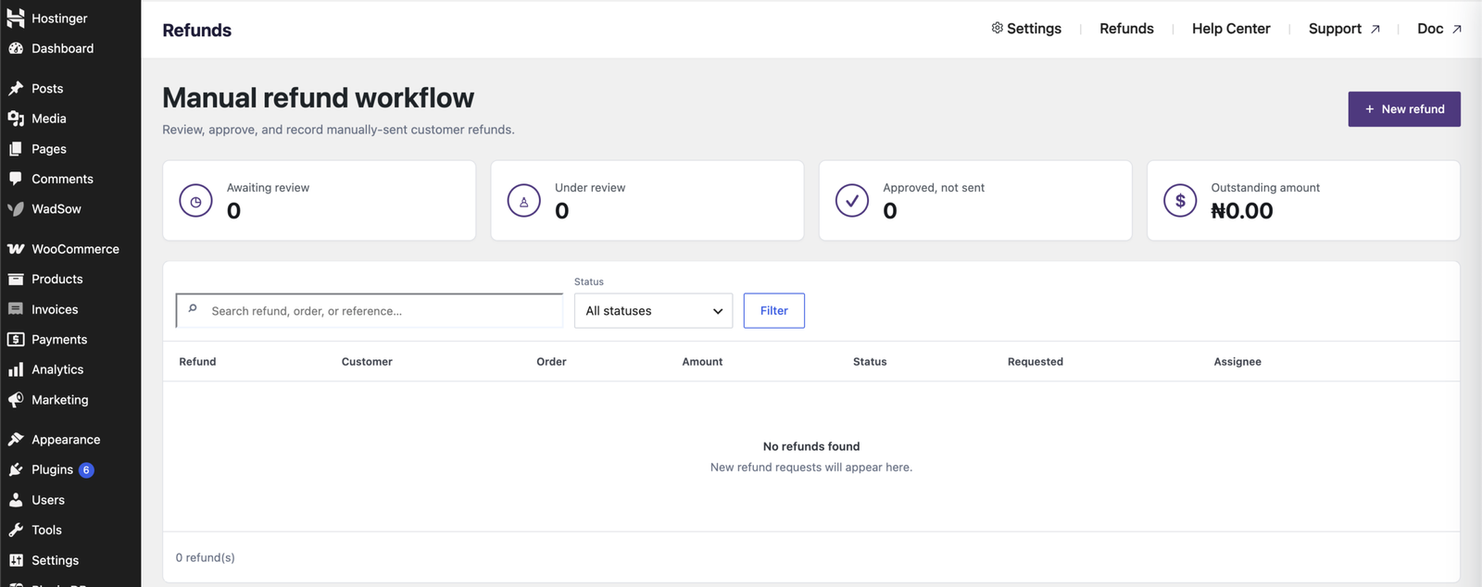Create a New refund

click(x=1404, y=109)
